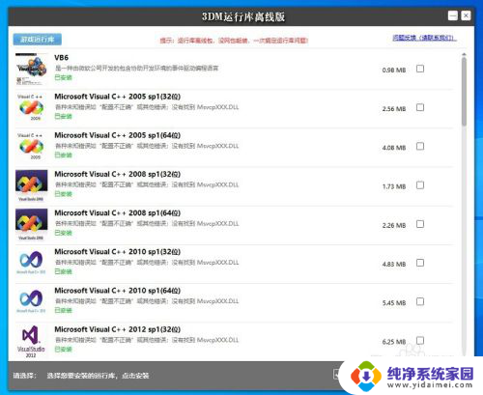Check Microsoft Visual C++ 2005 sp1(32位)
The height and width of the screenshot is (395, 483).
click(420, 107)
